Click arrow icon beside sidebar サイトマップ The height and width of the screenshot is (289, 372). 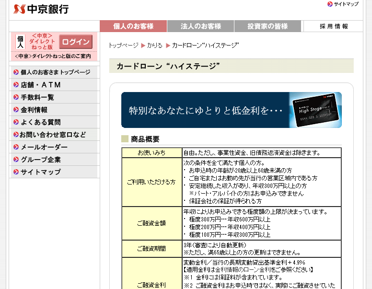point(16,172)
